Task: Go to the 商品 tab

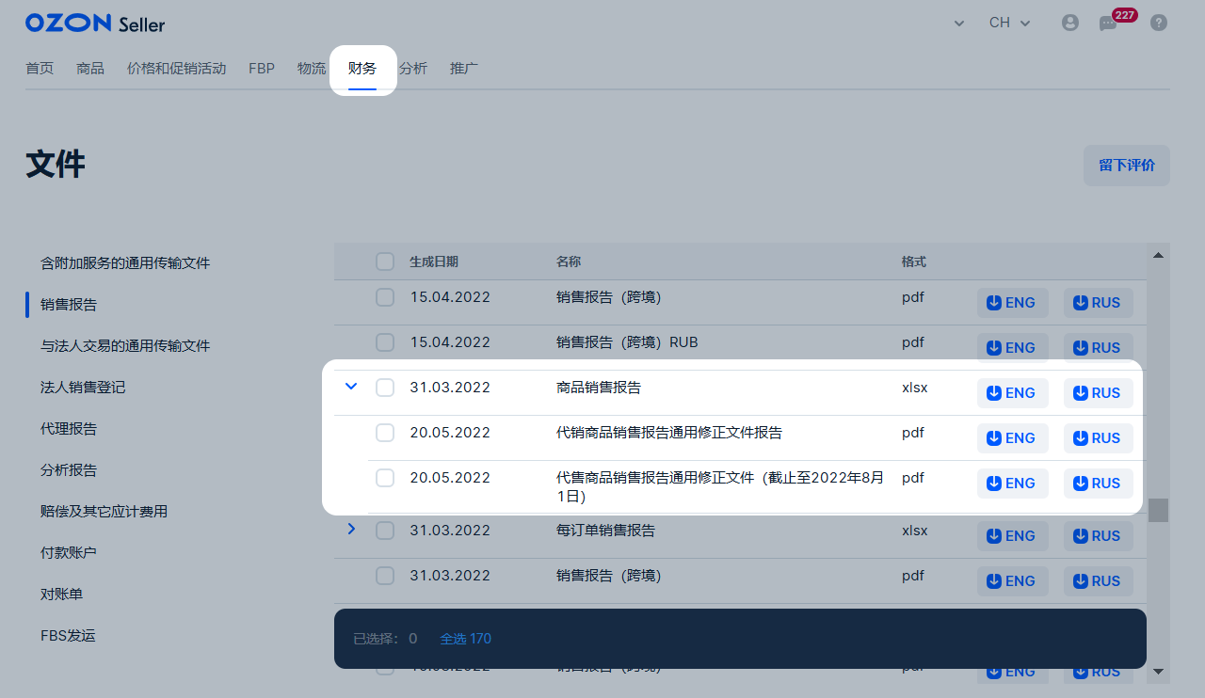Action: pyautogui.click(x=90, y=69)
